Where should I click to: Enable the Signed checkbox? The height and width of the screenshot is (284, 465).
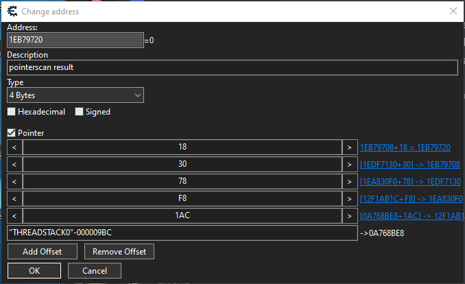(x=80, y=112)
